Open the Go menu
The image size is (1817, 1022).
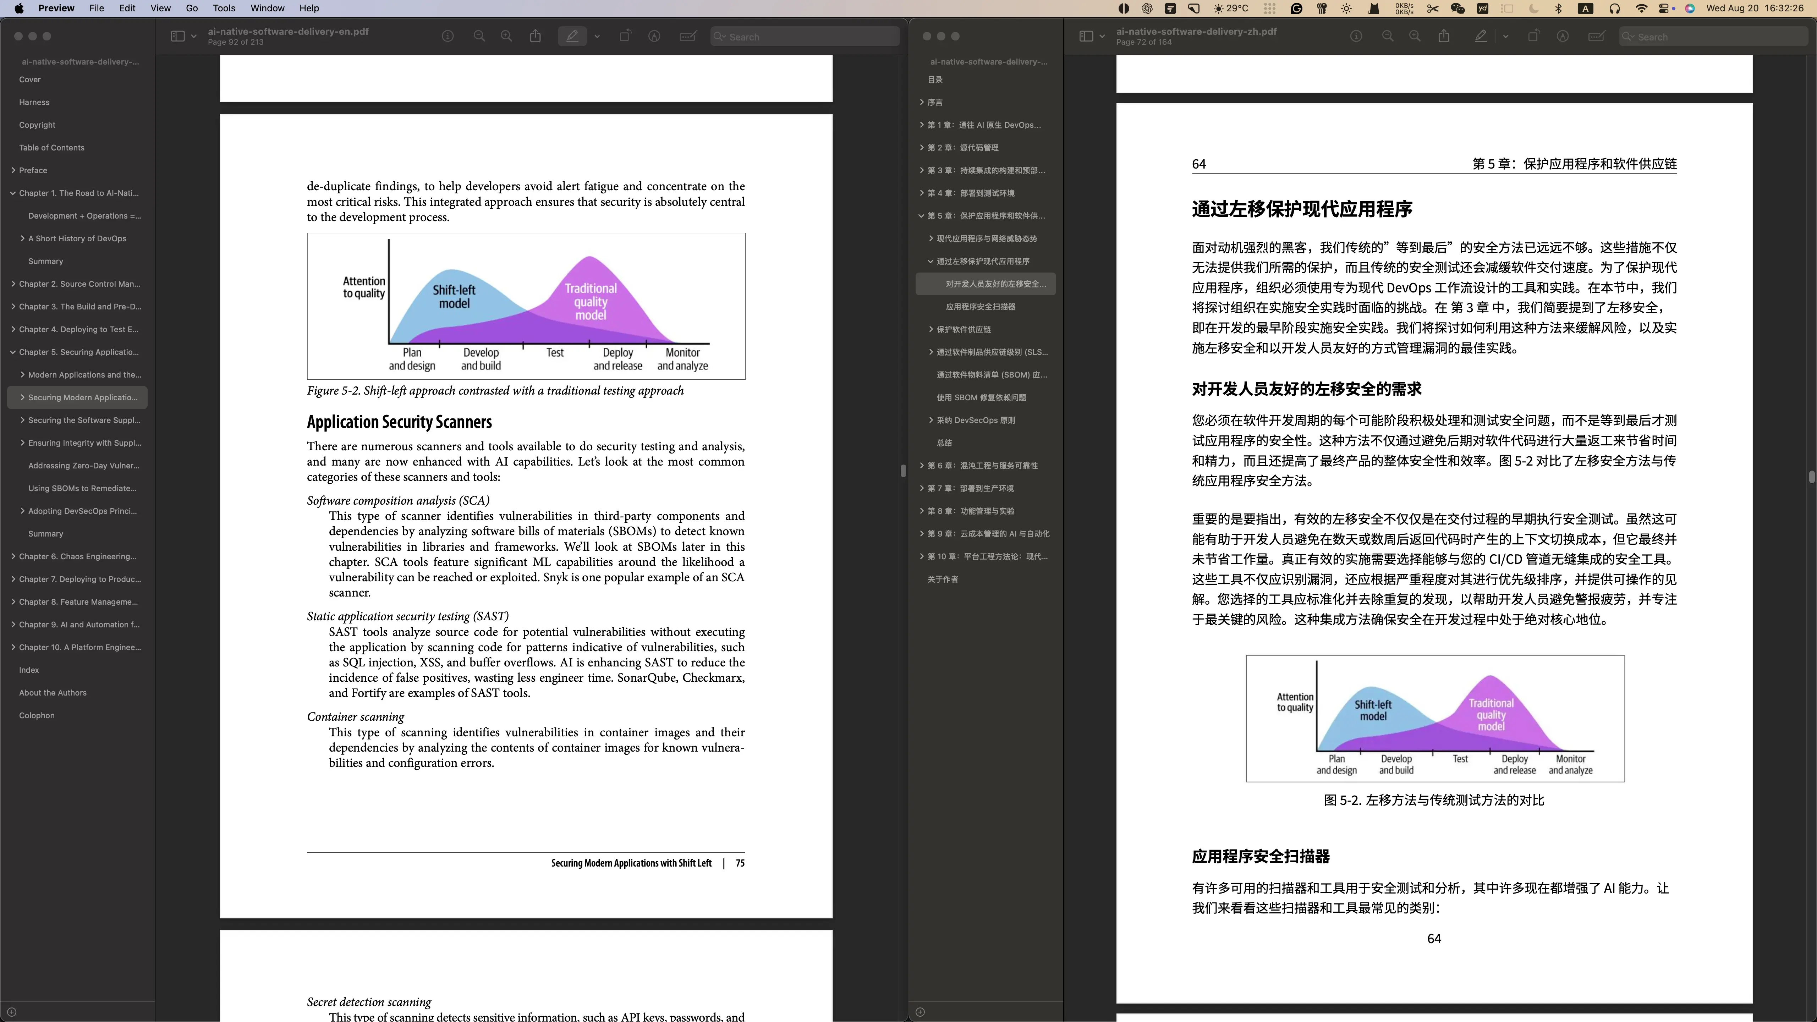pyautogui.click(x=192, y=9)
